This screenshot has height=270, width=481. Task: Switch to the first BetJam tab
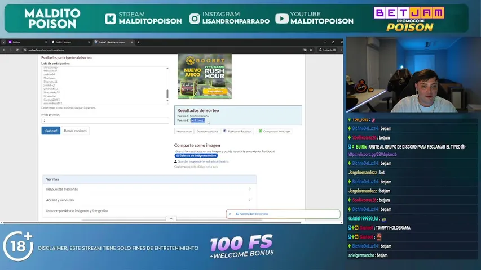28,42
